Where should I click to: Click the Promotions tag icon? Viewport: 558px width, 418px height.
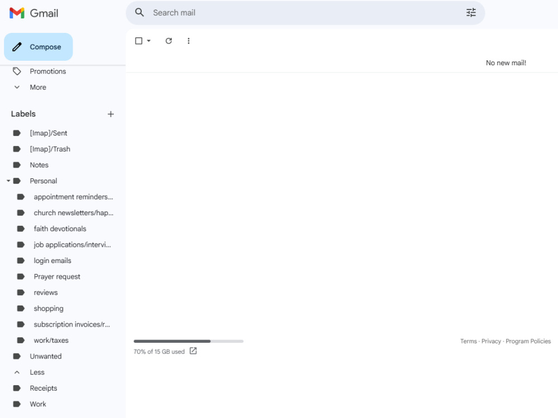[x=17, y=71]
